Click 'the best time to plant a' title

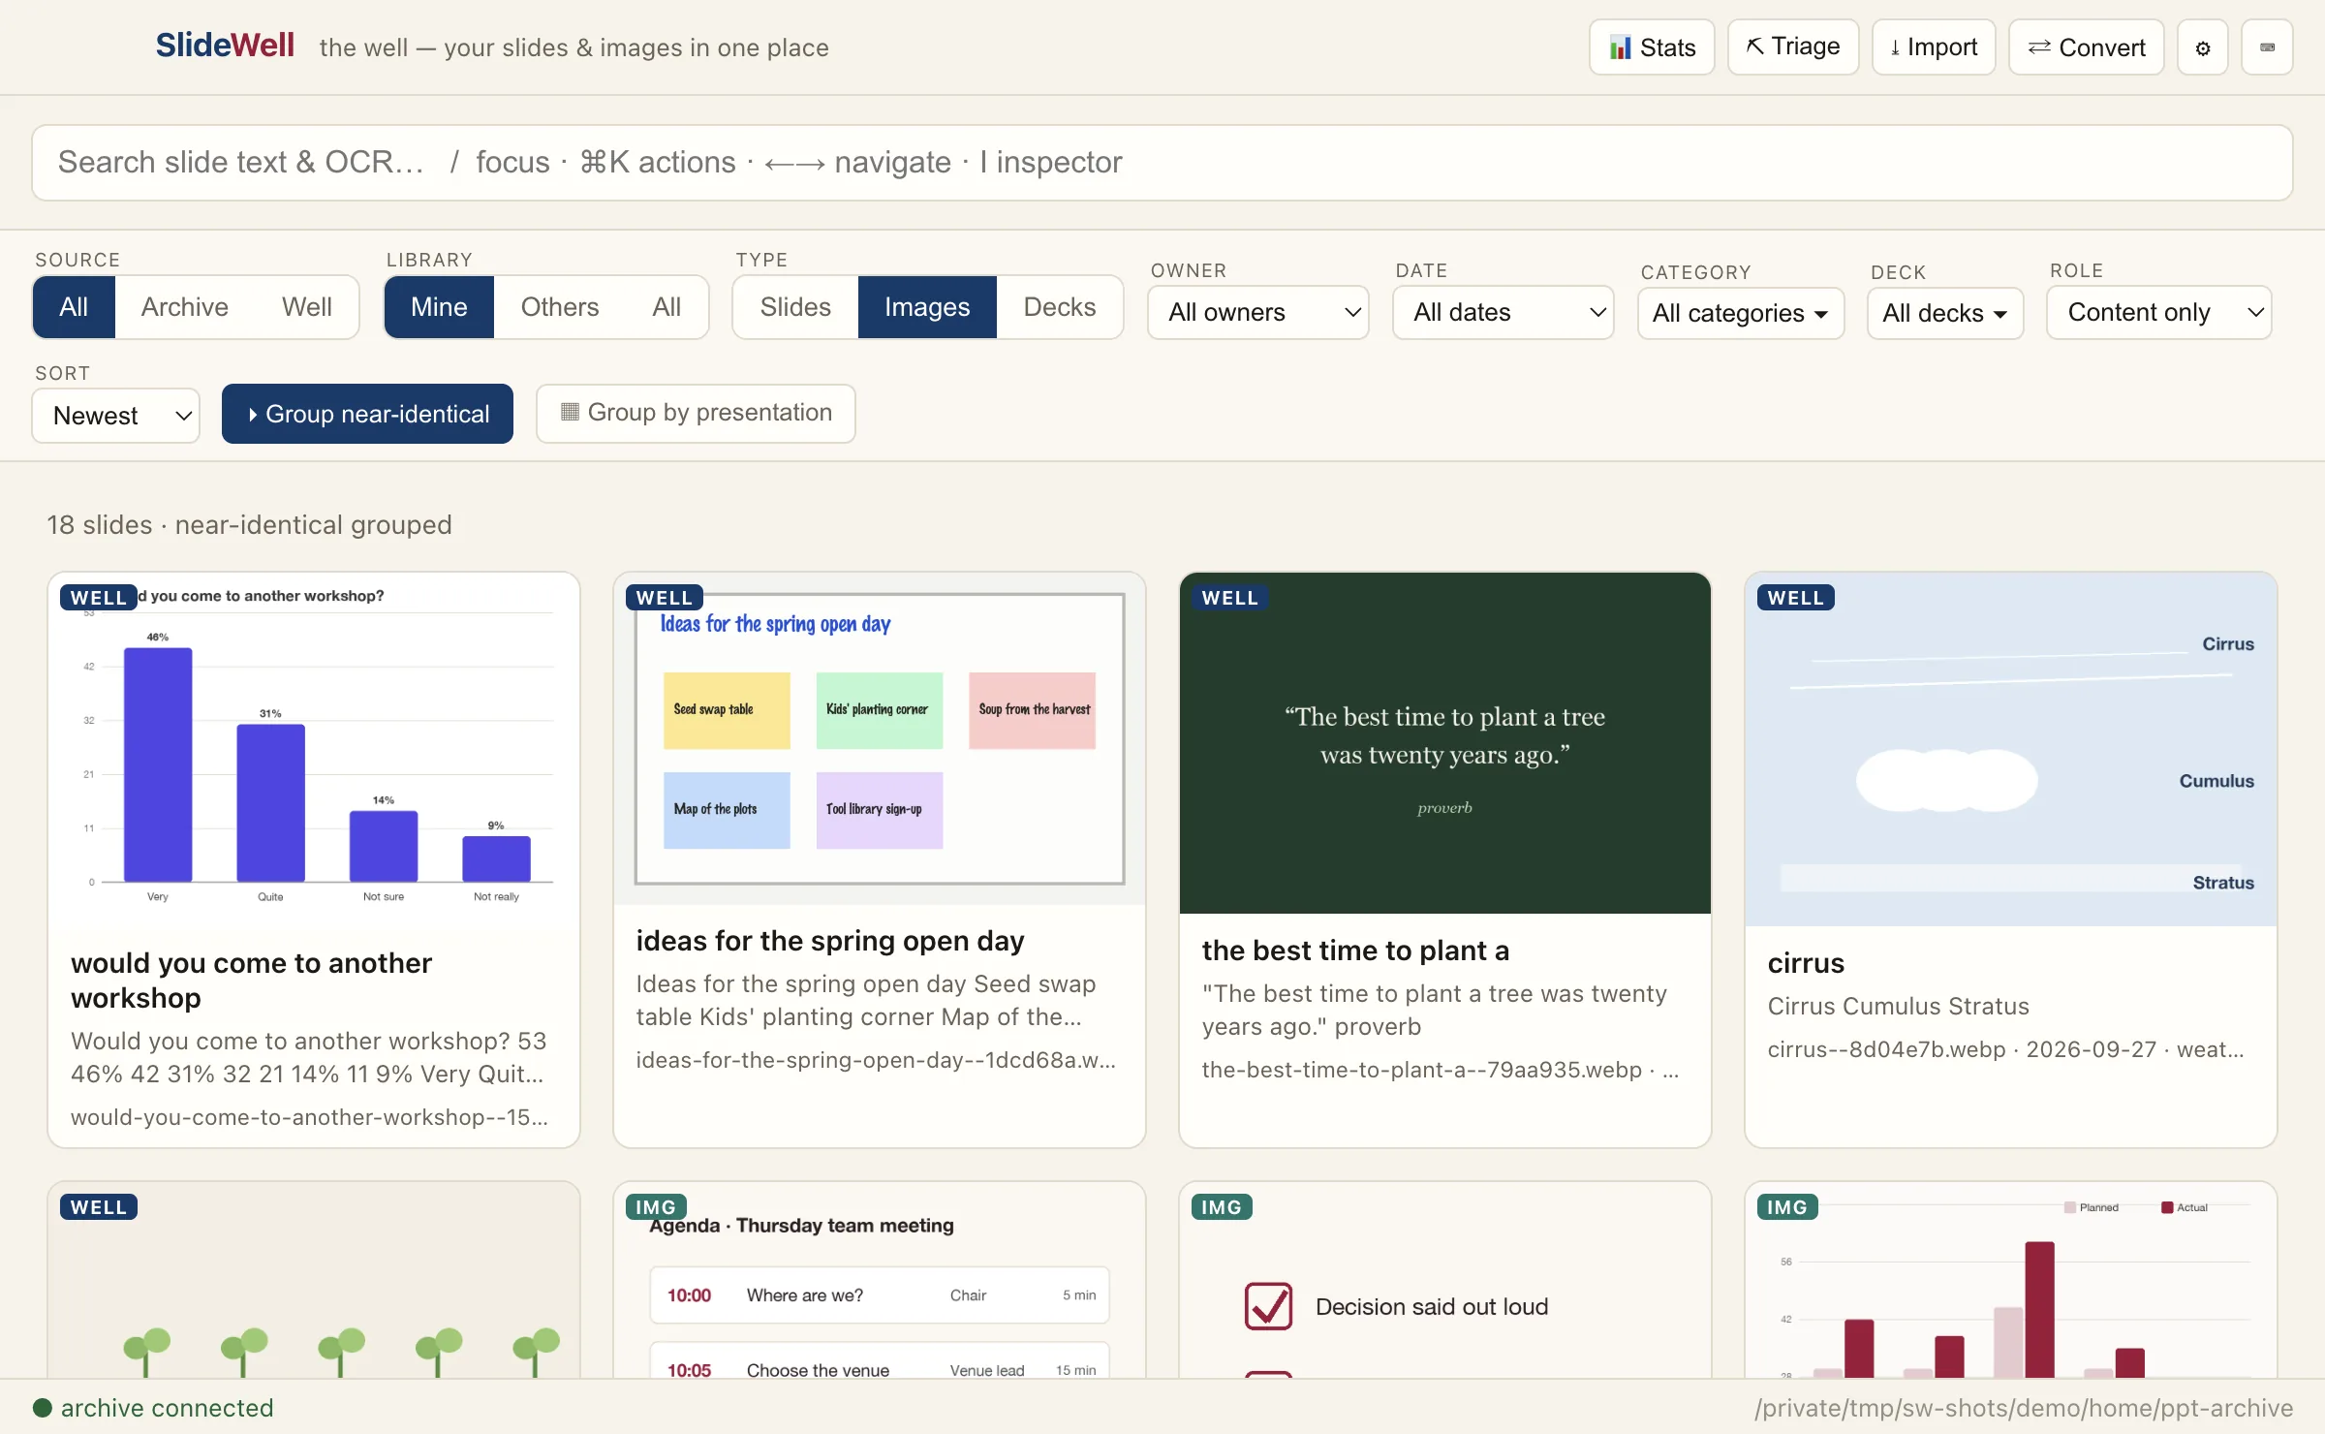pyautogui.click(x=1355, y=951)
